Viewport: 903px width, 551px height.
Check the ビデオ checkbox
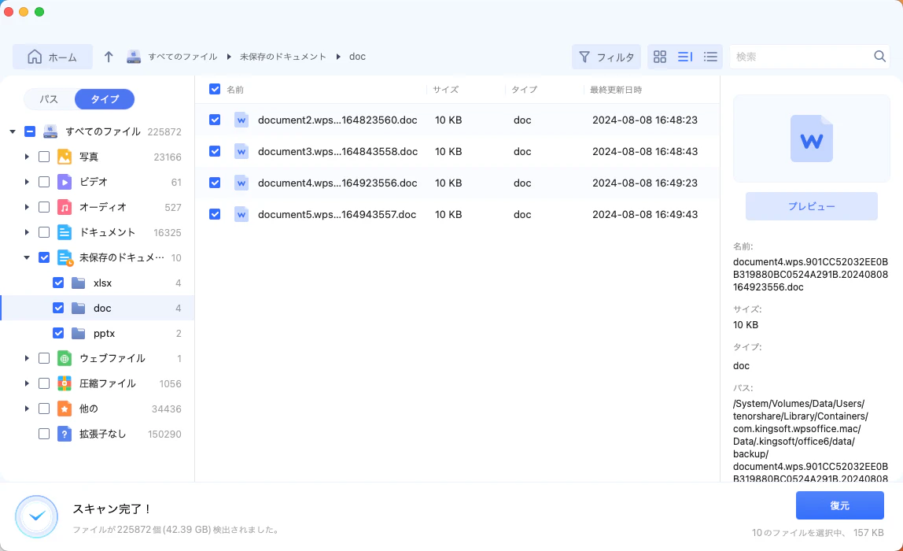click(44, 182)
